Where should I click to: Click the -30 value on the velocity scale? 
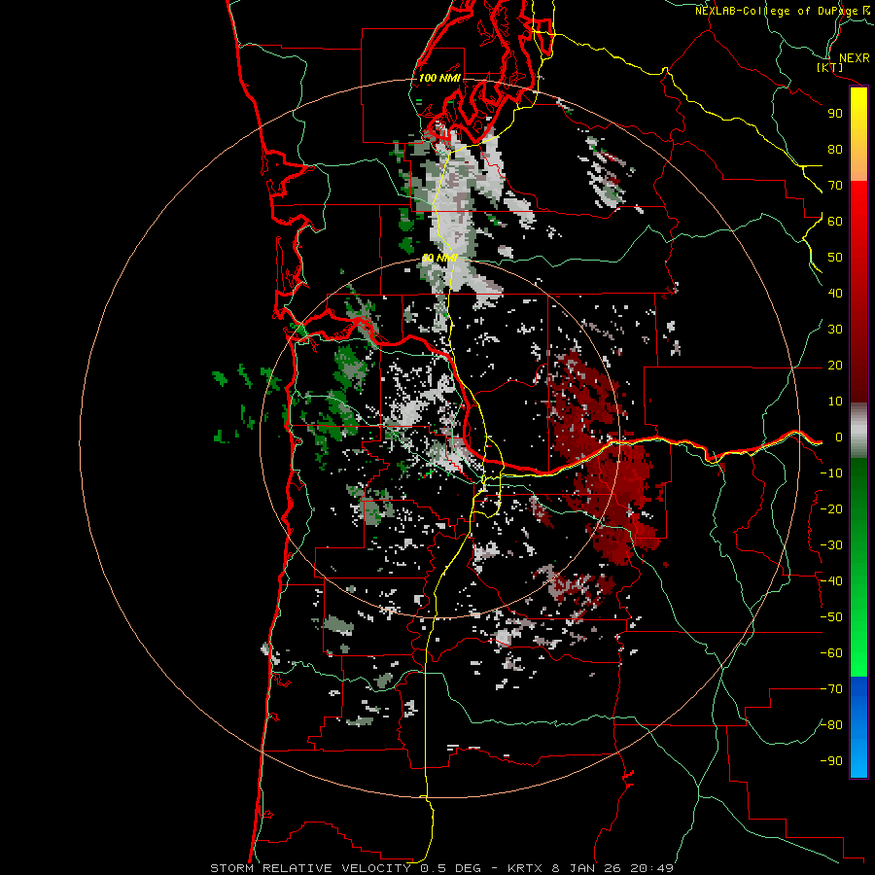pyautogui.click(x=831, y=545)
